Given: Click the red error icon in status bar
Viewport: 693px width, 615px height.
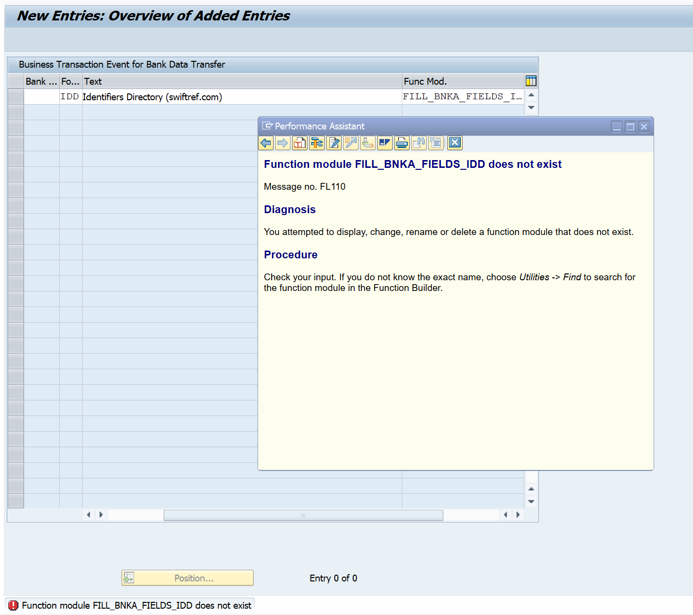Looking at the screenshot, I should [13, 605].
